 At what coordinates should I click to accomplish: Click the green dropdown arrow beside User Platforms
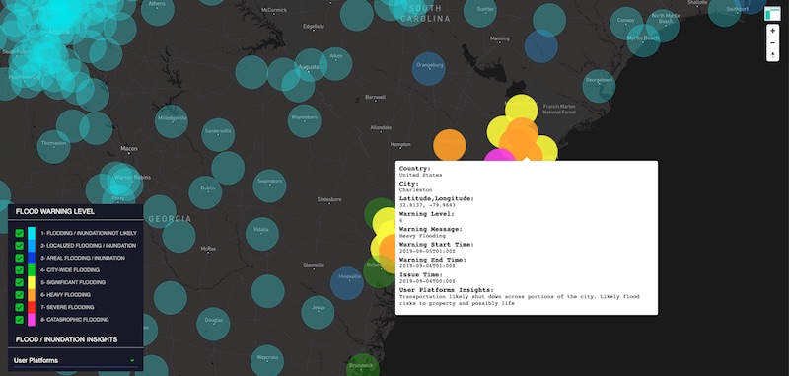[132, 361]
